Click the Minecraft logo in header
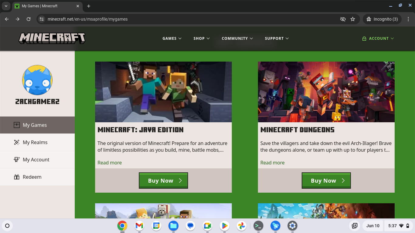The image size is (415, 233). click(52, 38)
